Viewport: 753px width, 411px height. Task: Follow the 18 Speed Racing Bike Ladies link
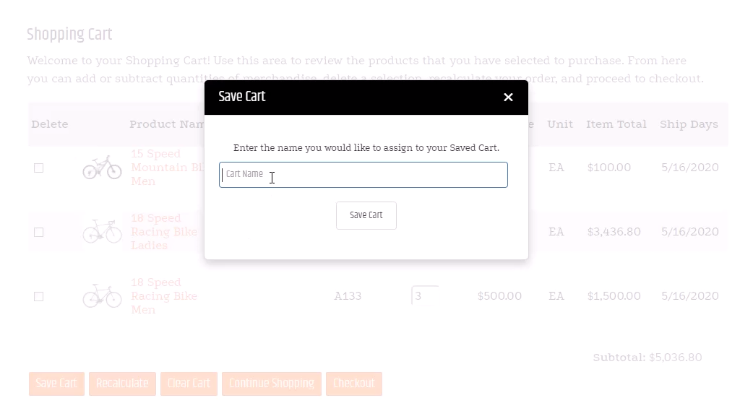point(164,232)
